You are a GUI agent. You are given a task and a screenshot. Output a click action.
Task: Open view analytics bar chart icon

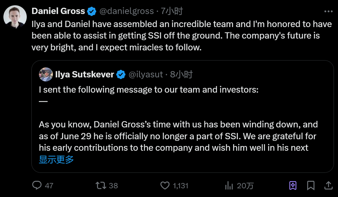(229, 185)
